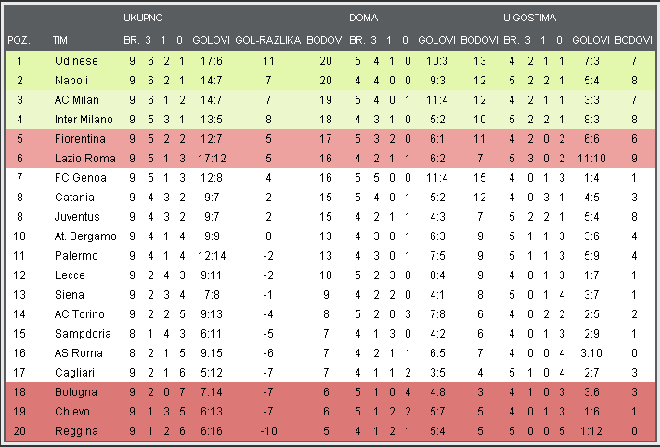Sort by GOL-RAZLIKA column header
Screen dimensions: 660x447
tap(267, 40)
